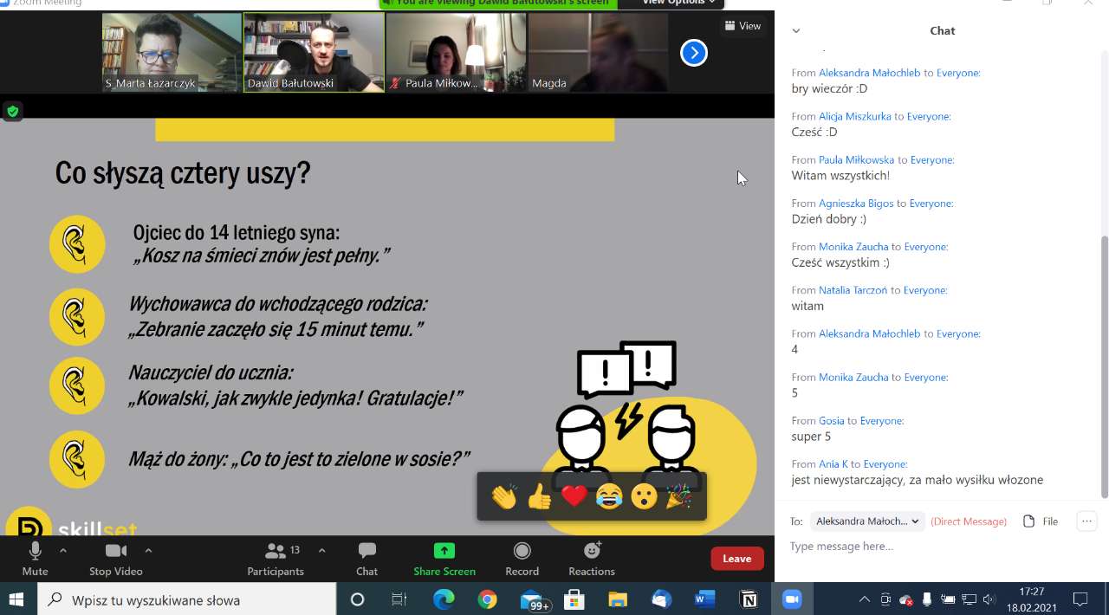This screenshot has height=615, width=1109.
Task: Click the green Share Screen icon
Action: pyautogui.click(x=444, y=551)
